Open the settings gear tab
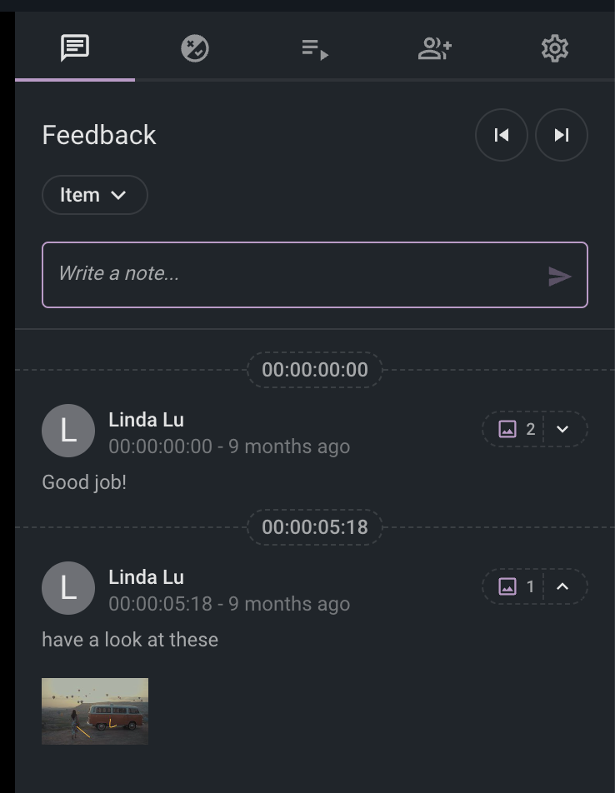 (555, 48)
